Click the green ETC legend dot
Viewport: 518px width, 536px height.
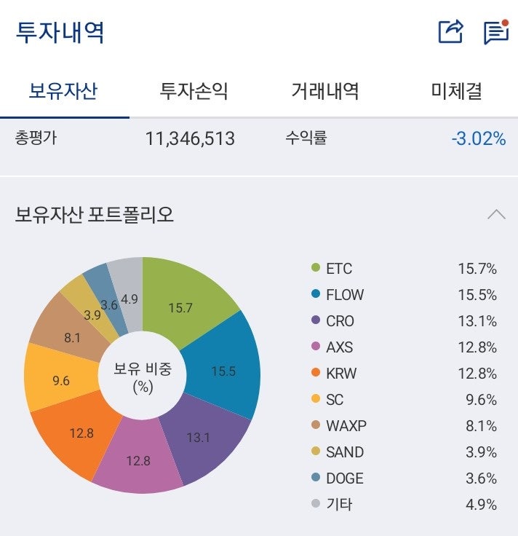pyautogui.click(x=315, y=269)
